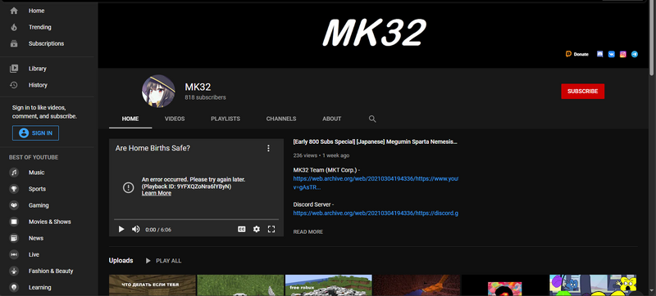The width and height of the screenshot is (656, 296).
Task: Browse Music category
Action: coord(36,173)
